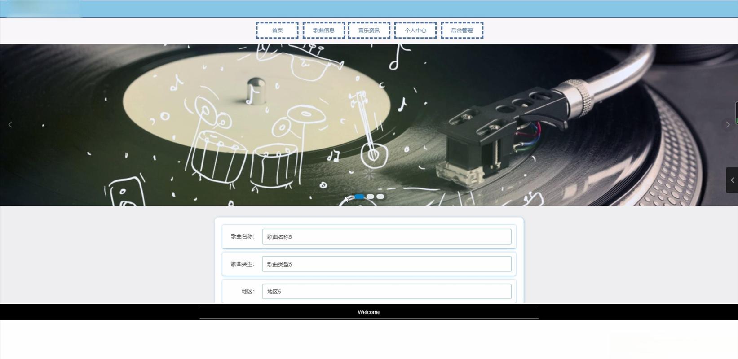Click the 歌曲名称 field label

(x=243, y=237)
